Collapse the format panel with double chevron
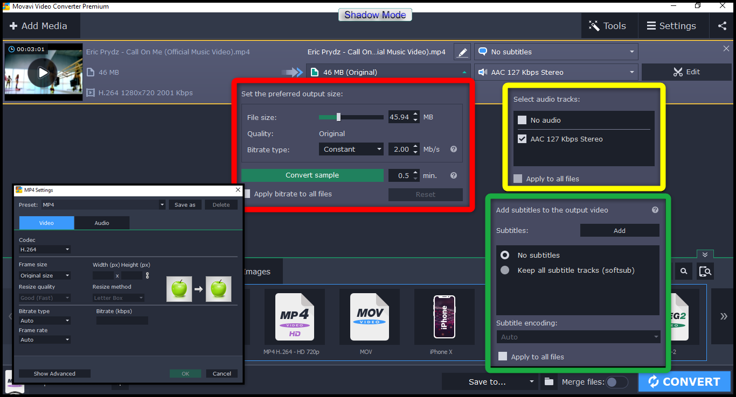Screen dimensions: 736x397 (705, 254)
